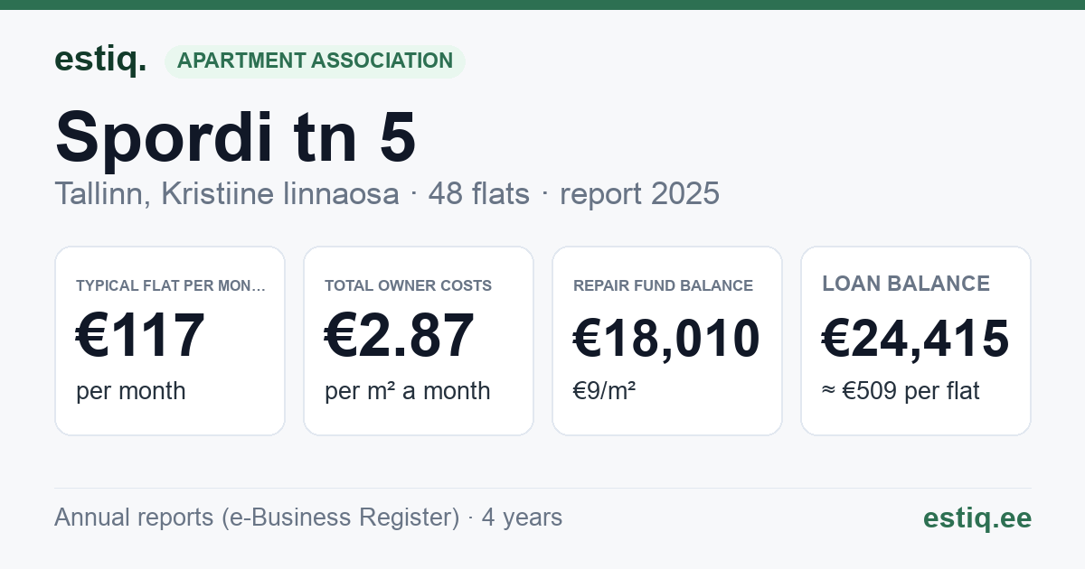1085x569 pixels.
Task: Click the LOAN BALANCE label
Action: (x=906, y=284)
